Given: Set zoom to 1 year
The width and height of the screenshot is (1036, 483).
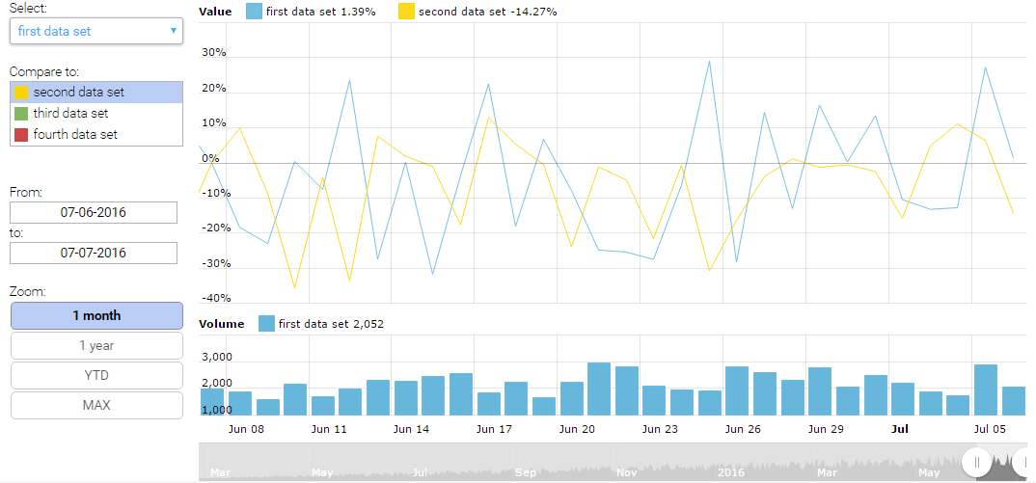Looking at the screenshot, I should 96,346.
